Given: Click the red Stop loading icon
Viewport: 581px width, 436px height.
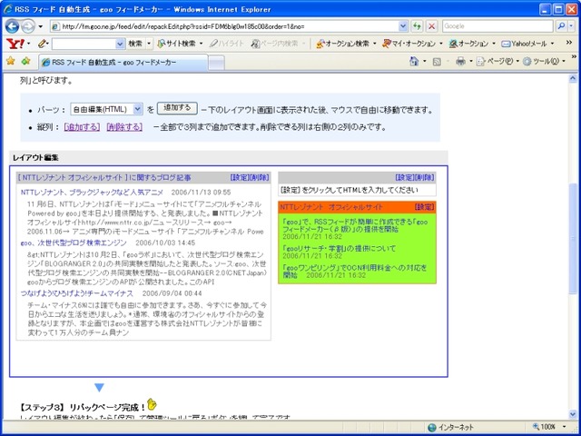Looking at the screenshot, I should (432, 25).
